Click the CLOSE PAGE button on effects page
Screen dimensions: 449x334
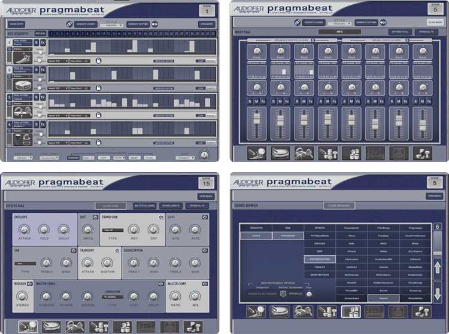(x=111, y=206)
